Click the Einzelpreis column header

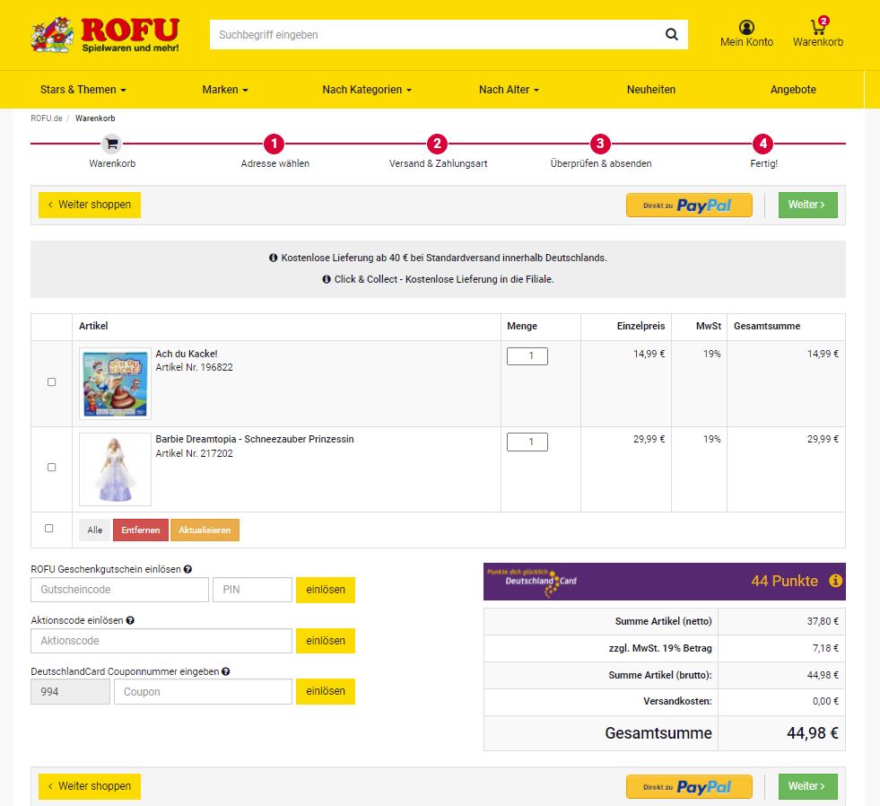click(x=640, y=326)
